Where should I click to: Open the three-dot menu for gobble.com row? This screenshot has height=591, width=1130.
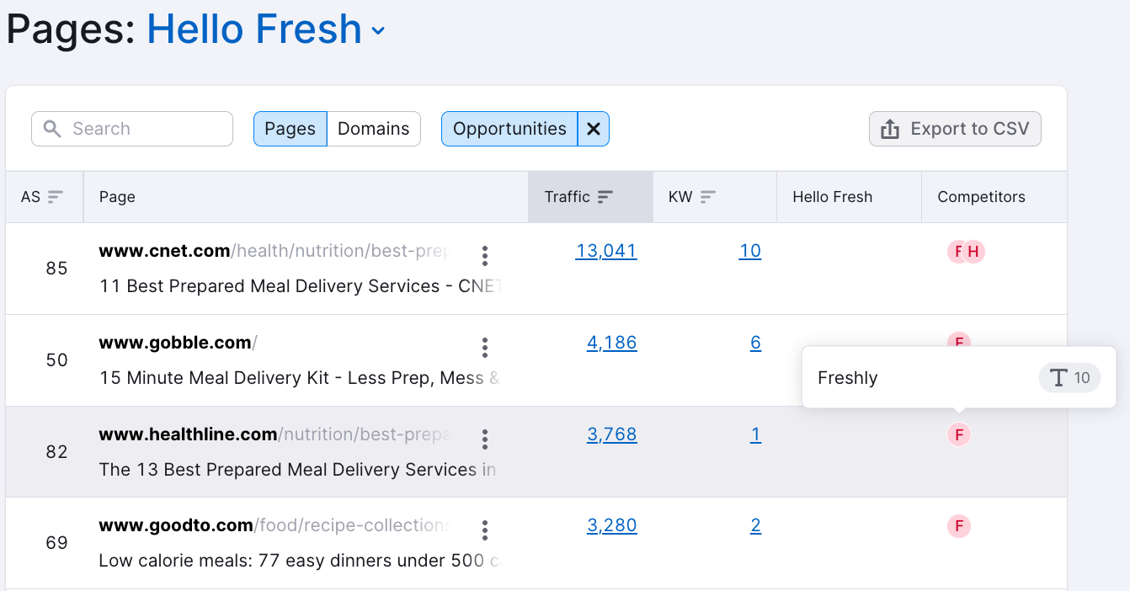click(484, 347)
